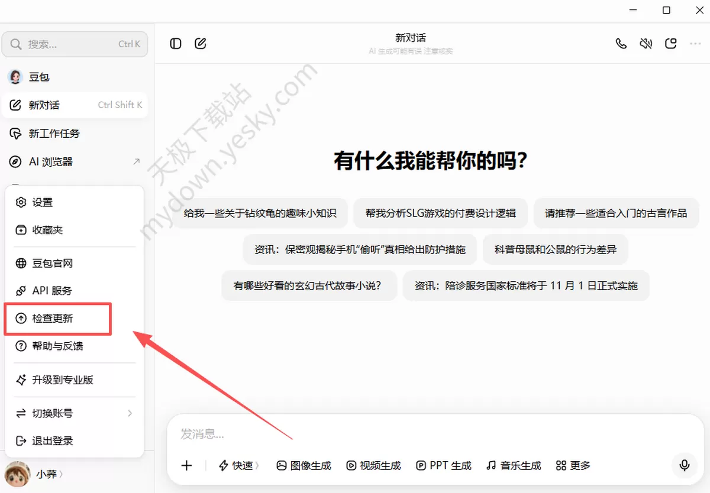The height and width of the screenshot is (493, 710).
Task: Maximize the application window
Action: (x=666, y=10)
